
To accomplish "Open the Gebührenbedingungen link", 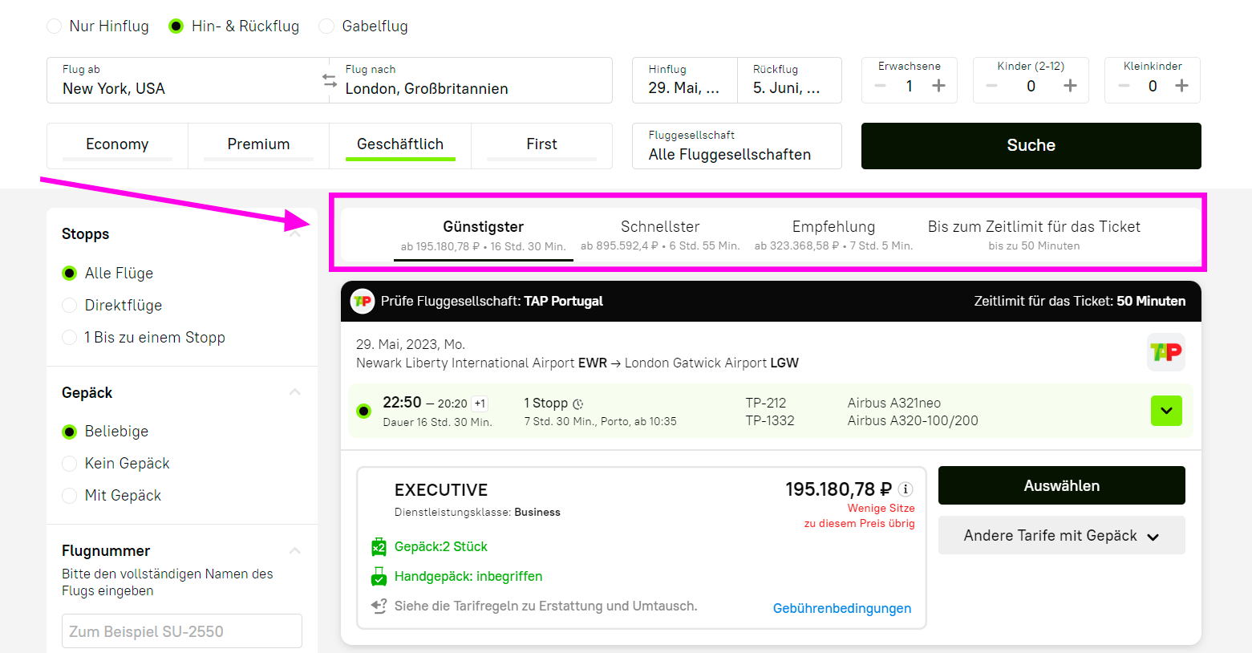I will (841, 608).
